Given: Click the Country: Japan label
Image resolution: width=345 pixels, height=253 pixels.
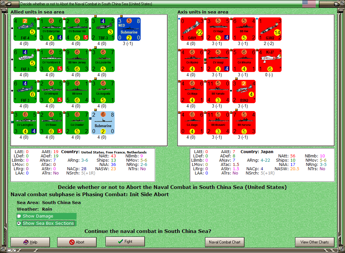Looking at the screenshot, I should tap(257, 151).
